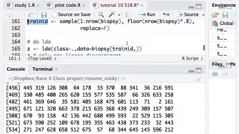
Task: Click line number 165 in gutter
Action: point(16,49)
